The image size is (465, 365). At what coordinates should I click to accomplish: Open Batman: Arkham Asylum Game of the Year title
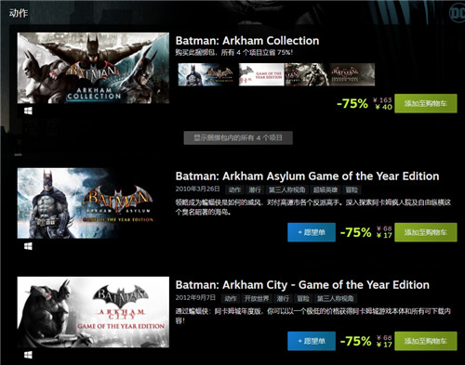pyautogui.click(x=307, y=176)
